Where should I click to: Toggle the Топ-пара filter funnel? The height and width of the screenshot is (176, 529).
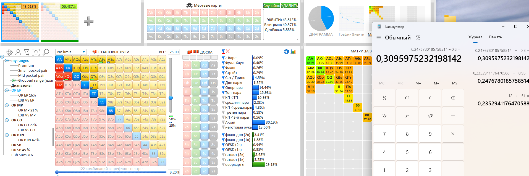point(223,93)
